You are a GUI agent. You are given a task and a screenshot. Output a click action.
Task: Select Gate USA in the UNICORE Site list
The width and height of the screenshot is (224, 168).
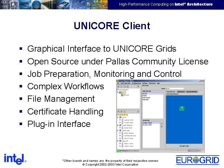pos(153,100)
